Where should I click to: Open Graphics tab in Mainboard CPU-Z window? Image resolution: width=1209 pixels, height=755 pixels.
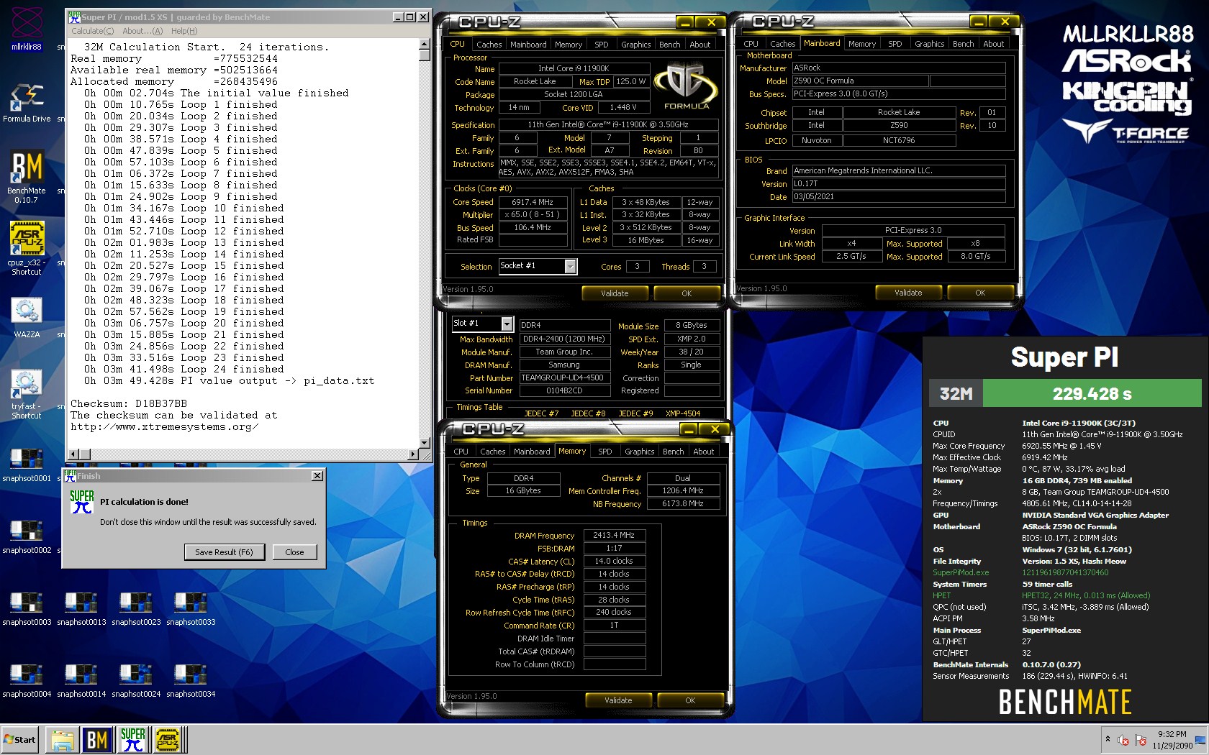(x=929, y=44)
